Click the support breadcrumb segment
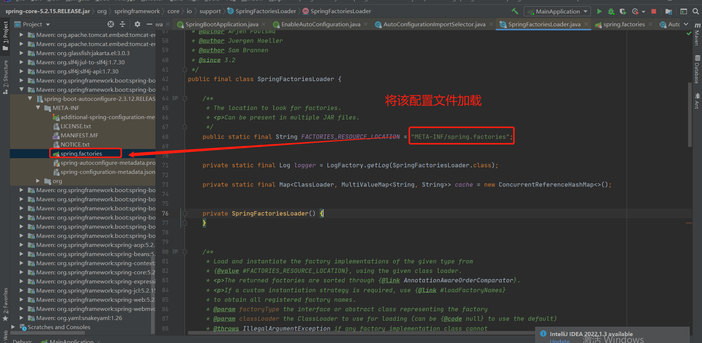Screen dimensions: 702x343 [210, 11]
